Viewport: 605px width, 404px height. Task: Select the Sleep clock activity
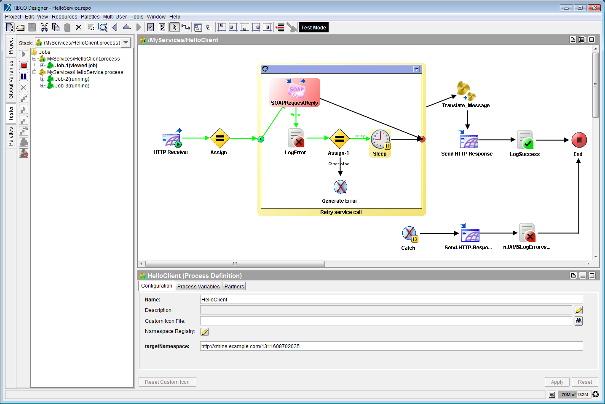coord(380,143)
